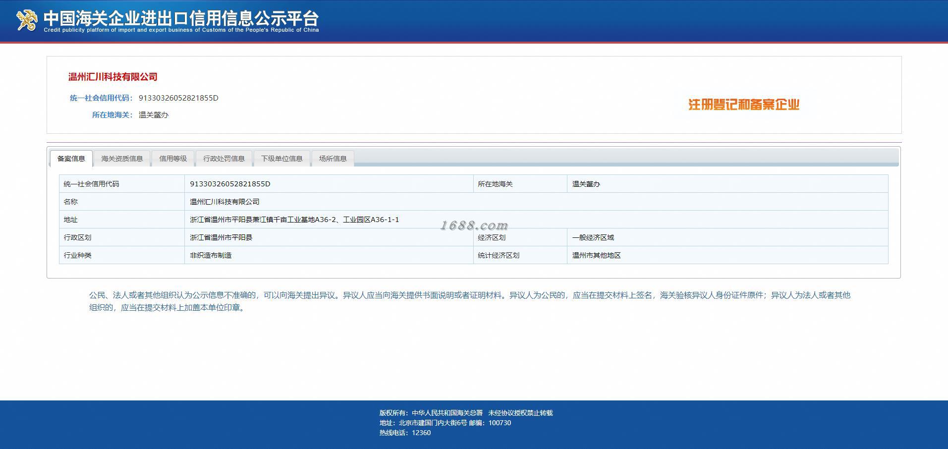
Task: Click the 地址 row address text
Action: click(x=294, y=220)
